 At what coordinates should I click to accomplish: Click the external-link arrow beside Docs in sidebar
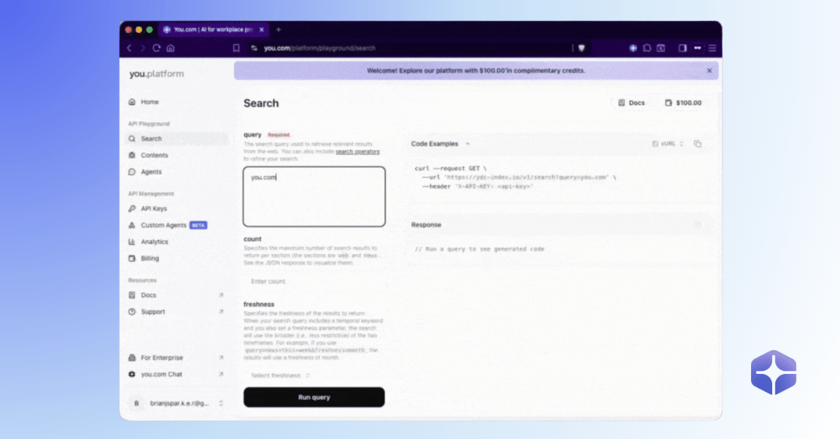(x=221, y=295)
